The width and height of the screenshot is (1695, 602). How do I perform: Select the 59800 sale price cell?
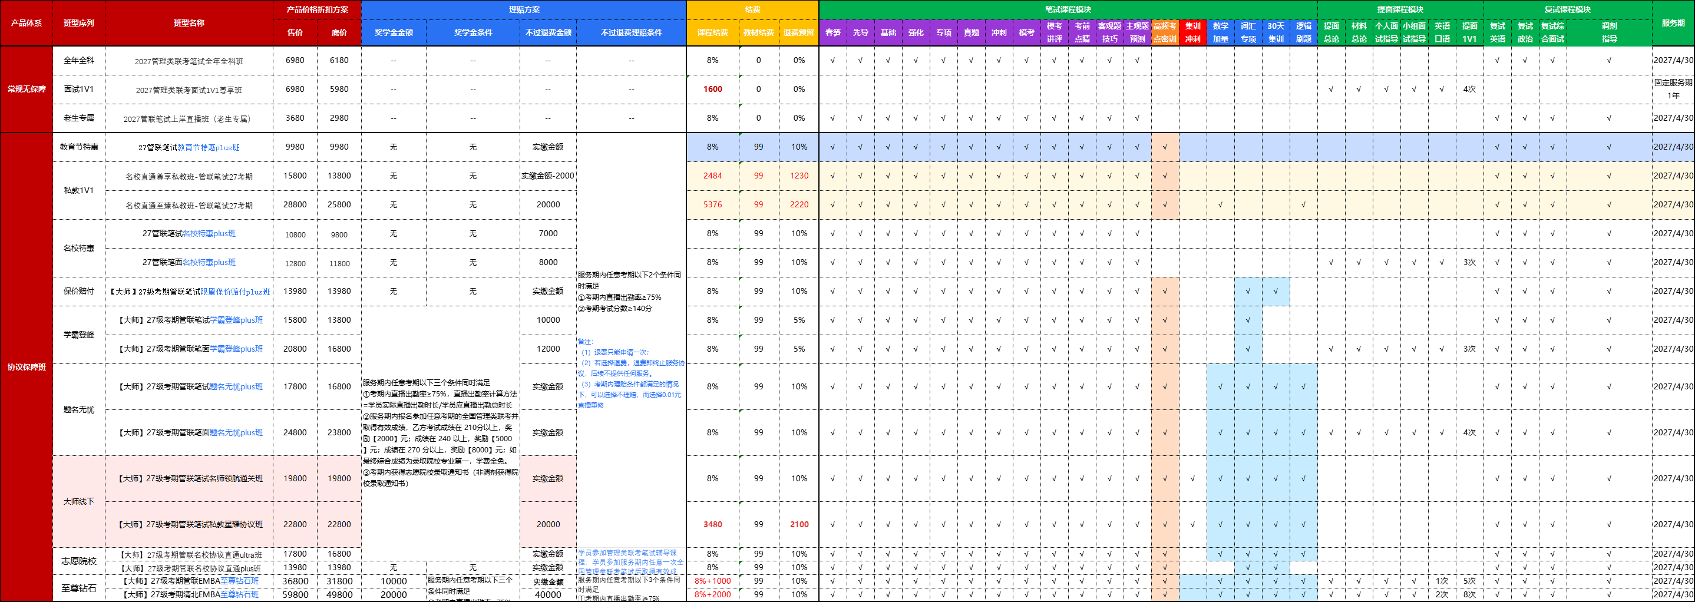(295, 595)
